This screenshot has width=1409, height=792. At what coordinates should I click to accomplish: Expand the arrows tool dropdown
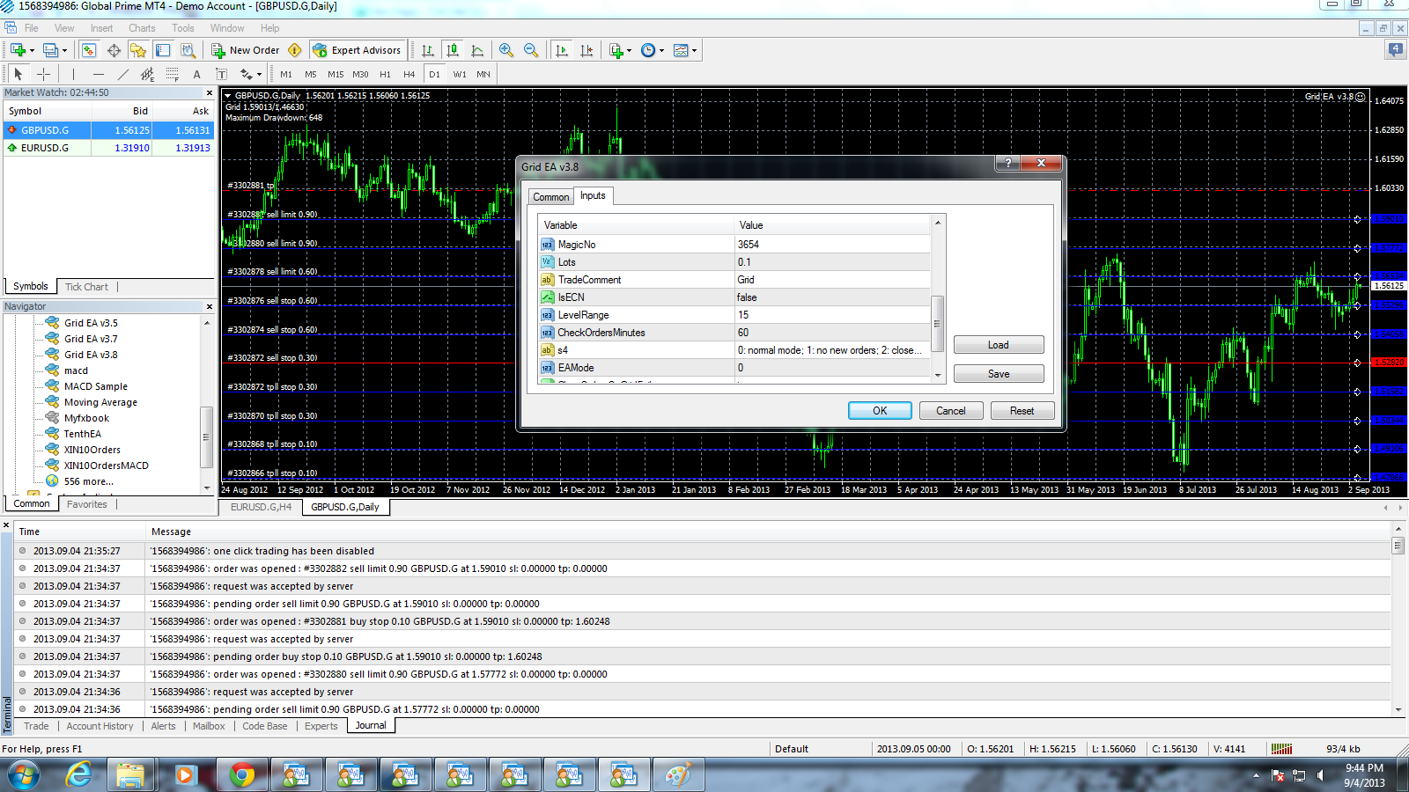tap(259, 74)
